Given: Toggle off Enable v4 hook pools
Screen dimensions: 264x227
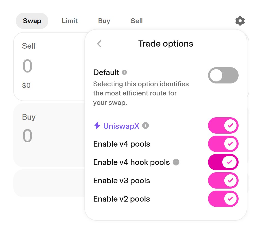Looking at the screenshot, I should pos(223,162).
